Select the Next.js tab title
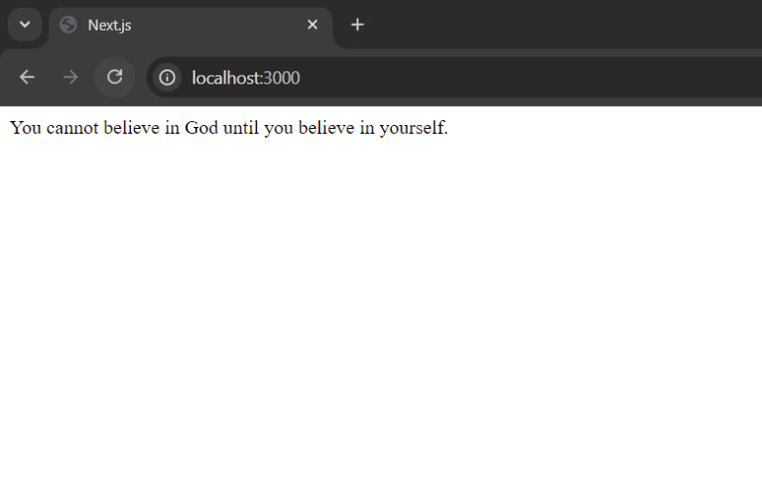This screenshot has height=495, width=762. pyautogui.click(x=109, y=25)
